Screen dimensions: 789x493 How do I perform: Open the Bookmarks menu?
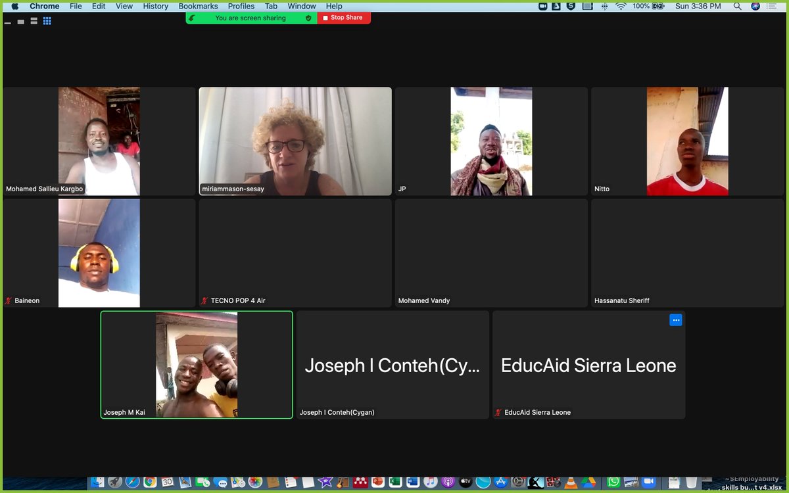point(198,6)
